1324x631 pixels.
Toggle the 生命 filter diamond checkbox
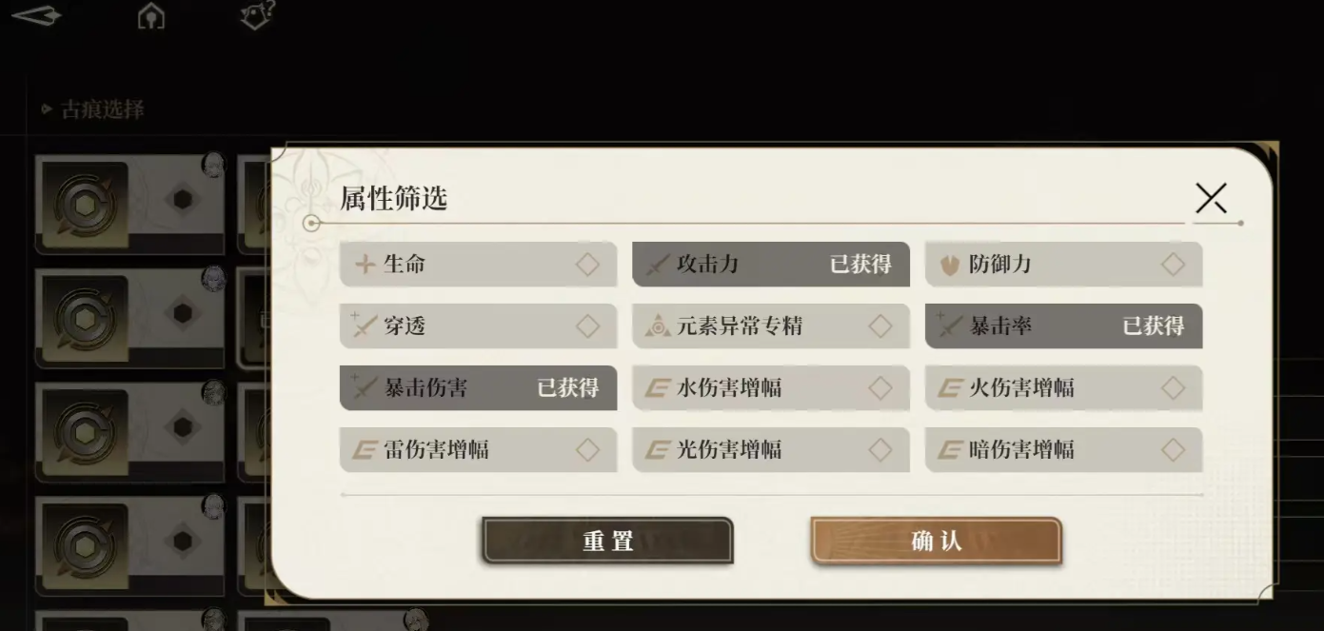point(587,265)
